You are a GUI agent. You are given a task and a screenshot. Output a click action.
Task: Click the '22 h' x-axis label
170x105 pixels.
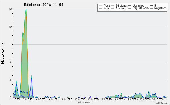154,99
